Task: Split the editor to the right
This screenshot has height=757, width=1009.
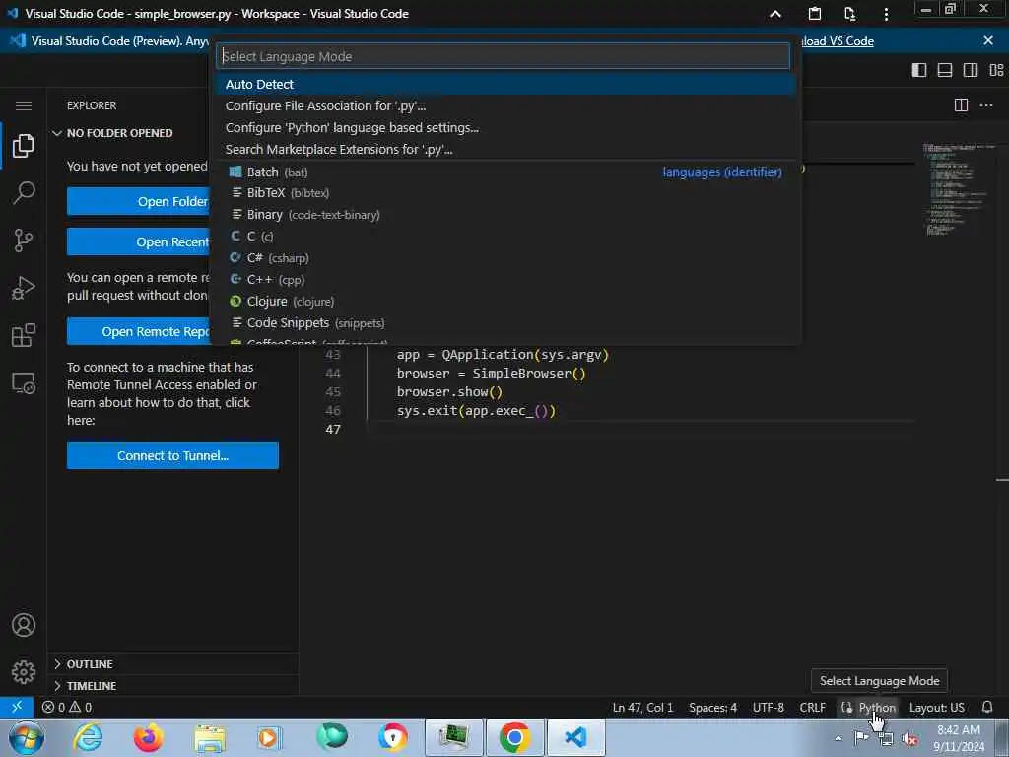Action: (x=961, y=104)
